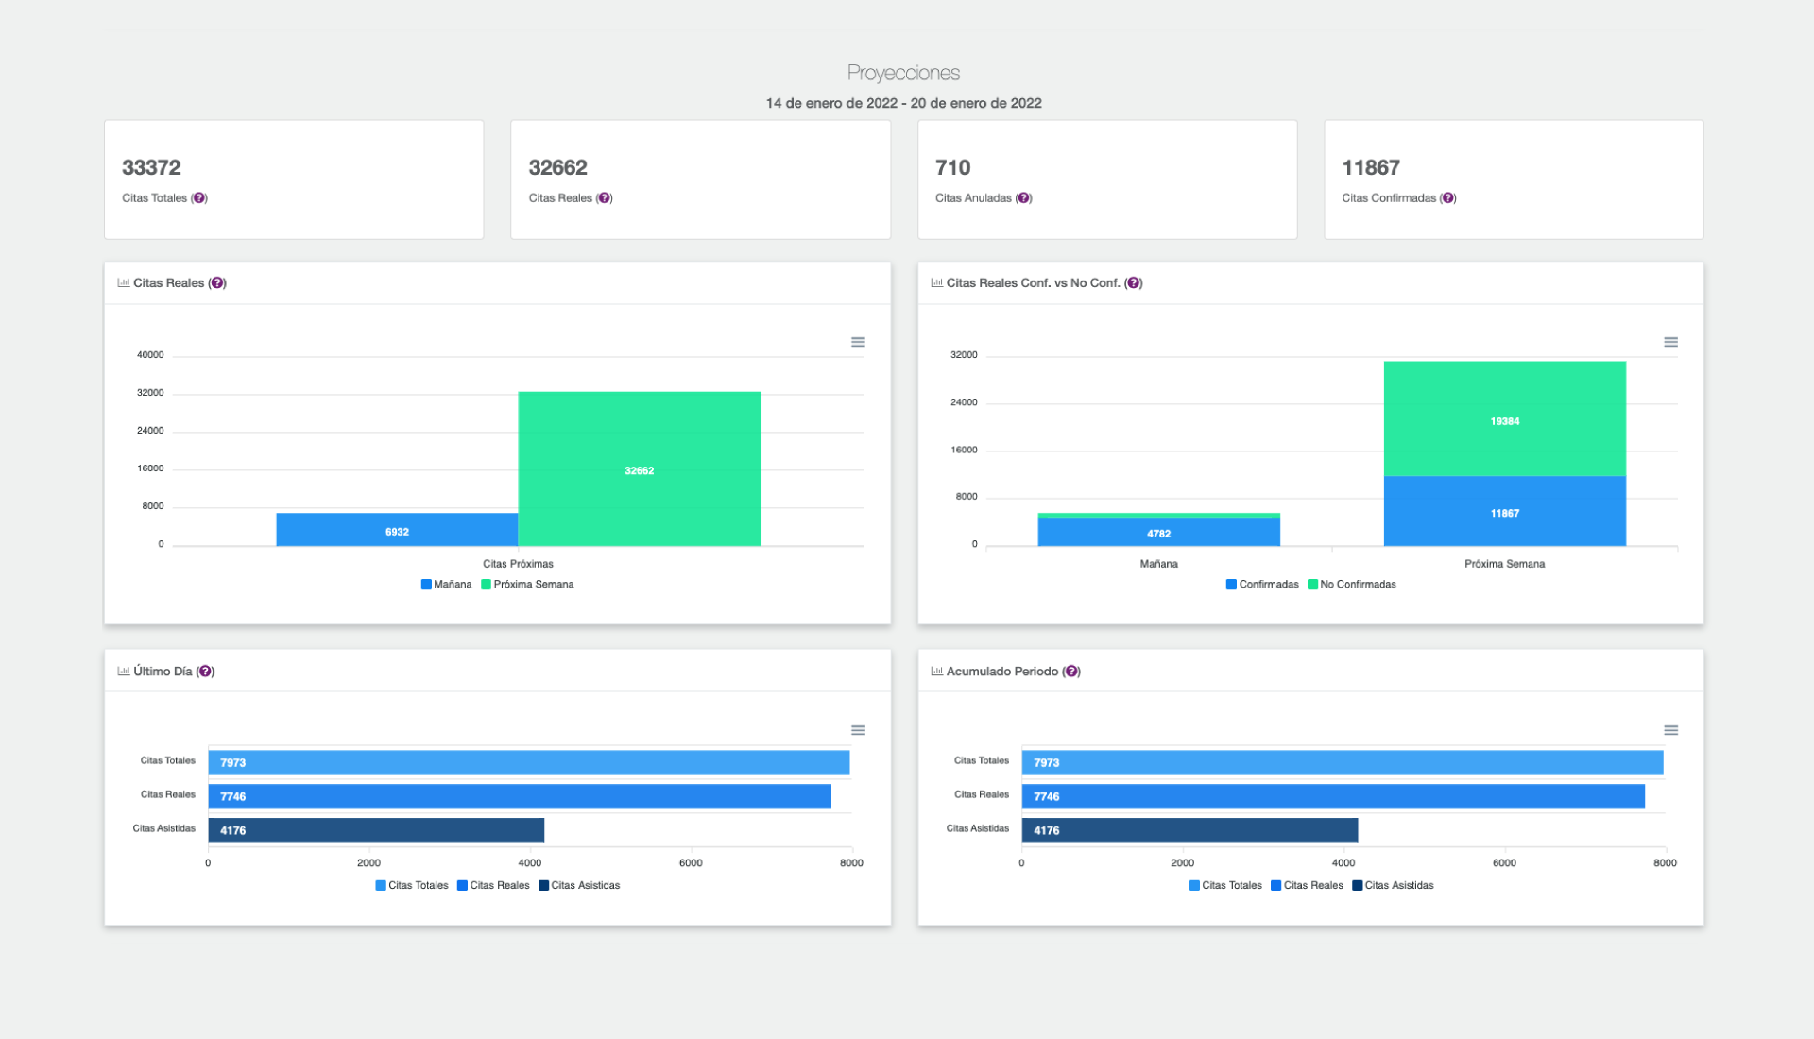Click help icon beside Citas Reales card
The image size is (1814, 1039).
(605, 198)
